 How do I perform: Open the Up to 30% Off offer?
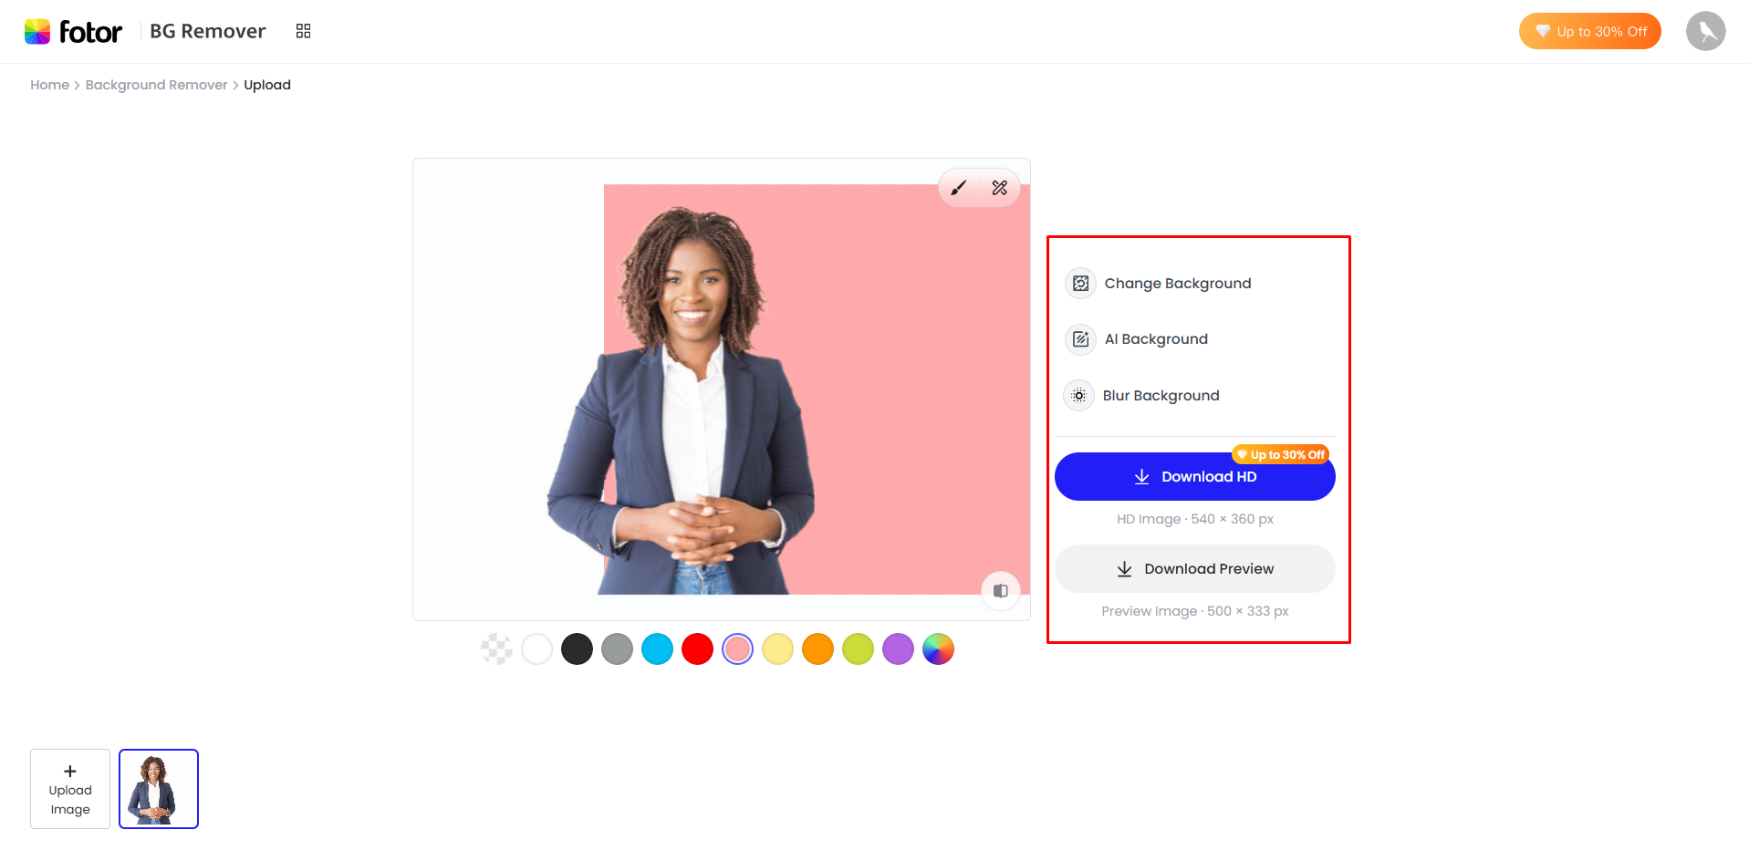[x=1590, y=31]
